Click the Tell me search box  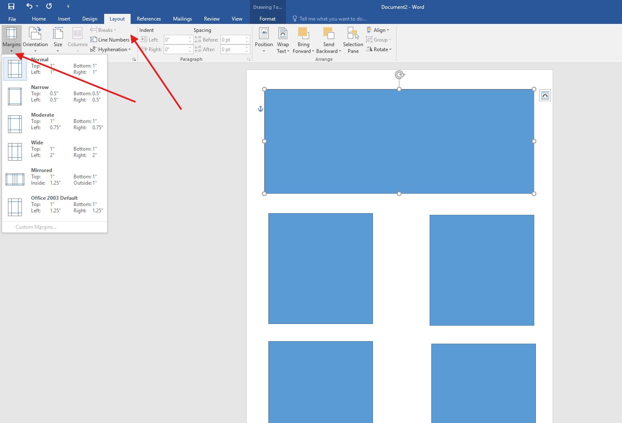(x=332, y=19)
